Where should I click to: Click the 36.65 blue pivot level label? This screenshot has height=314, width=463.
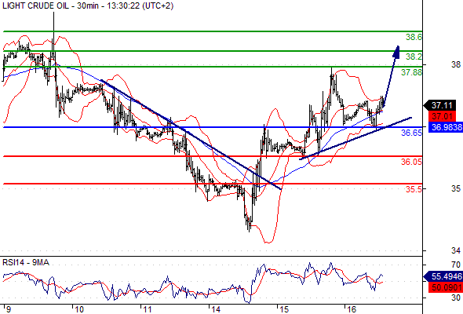(x=412, y=133)
